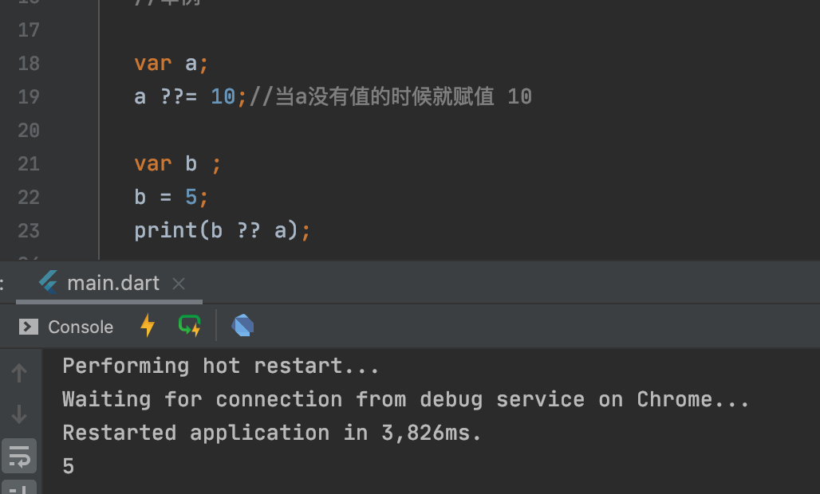The image size is (820, 494).
Task: Click the Console terminal icon
Action: (29, 327)
